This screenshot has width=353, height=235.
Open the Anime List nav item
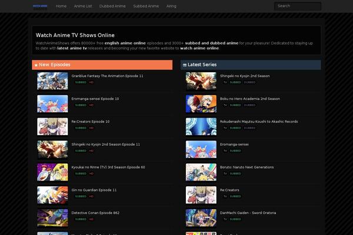[x=83, y=6]
